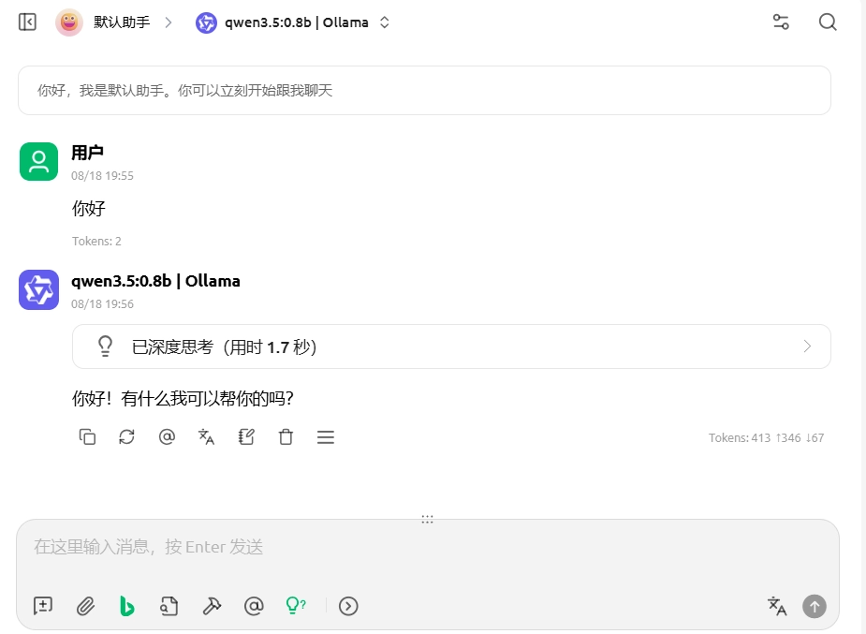Click the 用户 name label
866x634 pixels.
click(x=87, y=153)
